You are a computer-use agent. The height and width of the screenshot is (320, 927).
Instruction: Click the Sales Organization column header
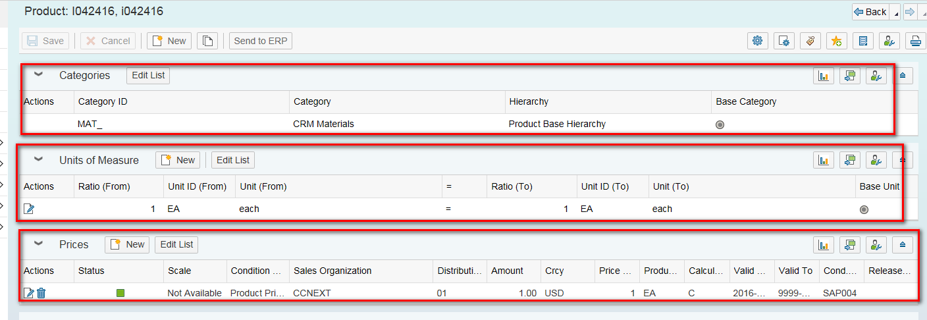pos(332,271)
